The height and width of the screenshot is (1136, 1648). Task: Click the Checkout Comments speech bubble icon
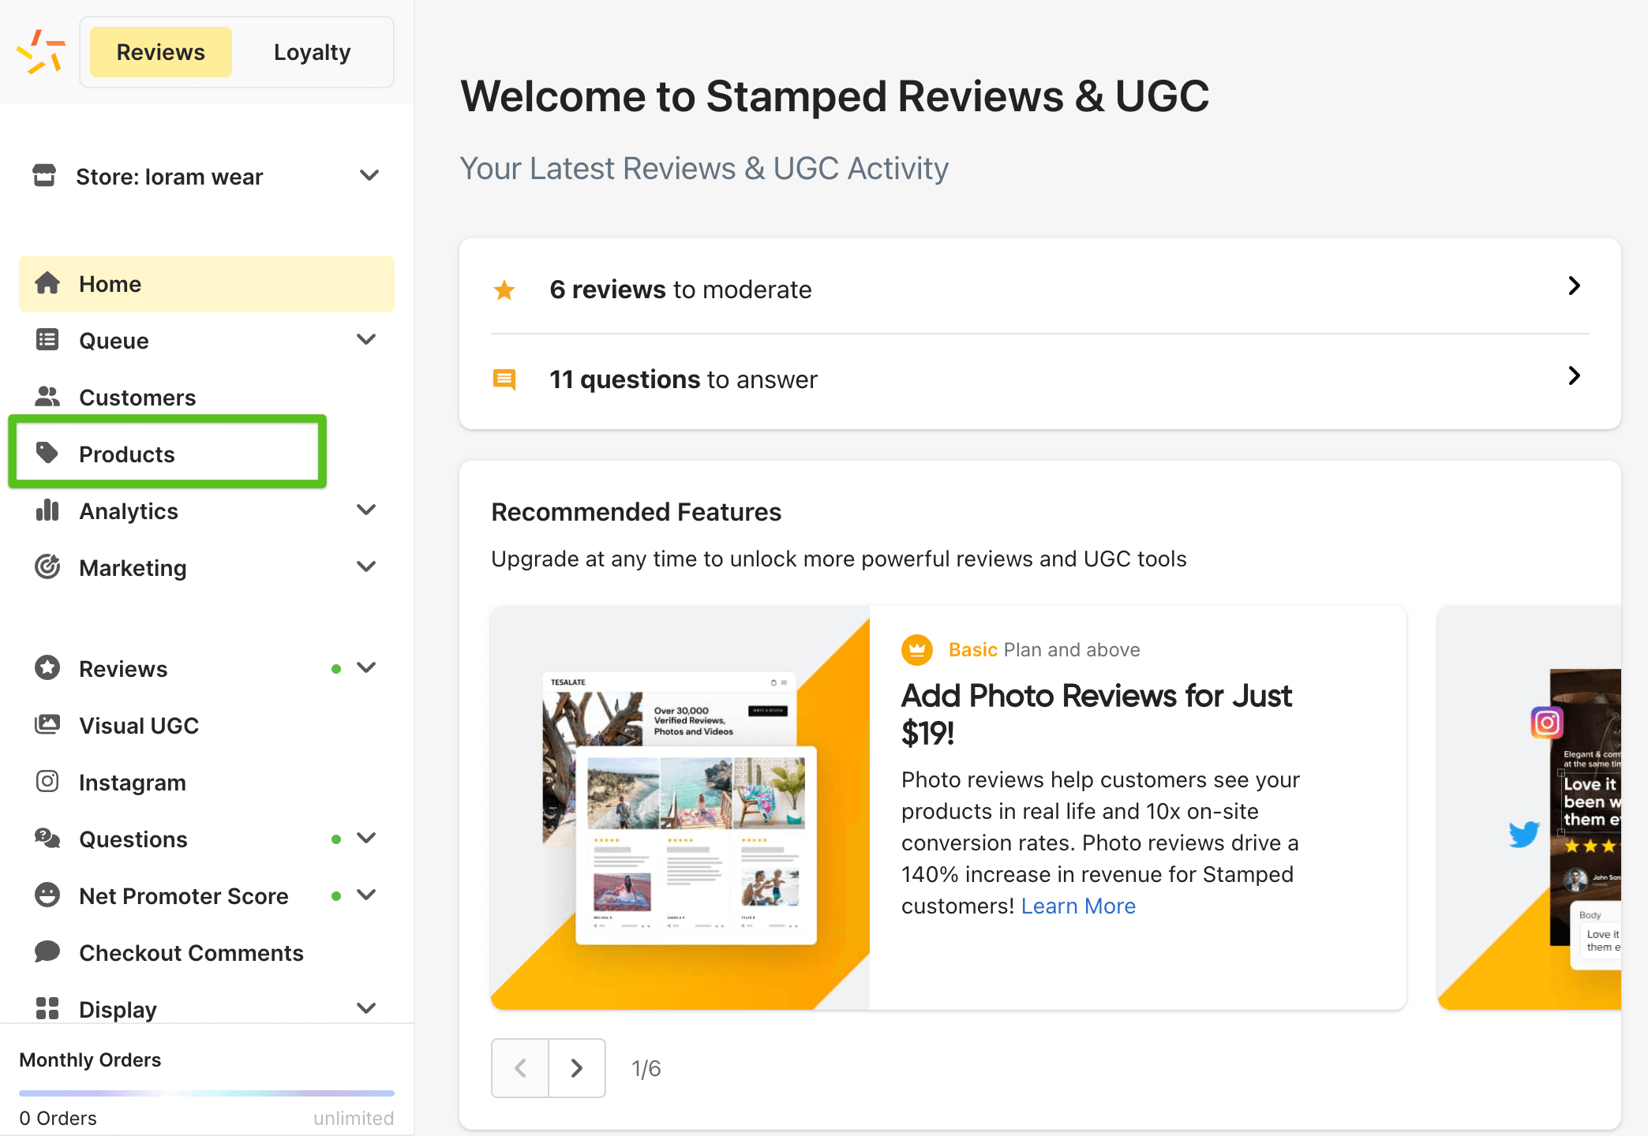coord(47,952)
